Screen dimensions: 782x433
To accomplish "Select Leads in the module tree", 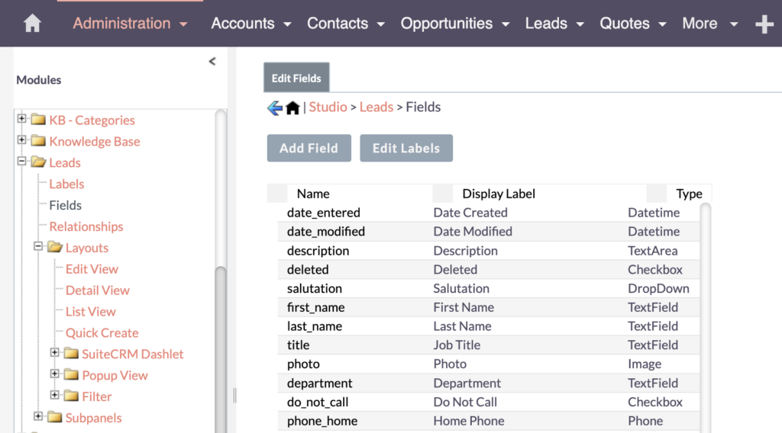I will pyautogui.click(x=65, y=162).
